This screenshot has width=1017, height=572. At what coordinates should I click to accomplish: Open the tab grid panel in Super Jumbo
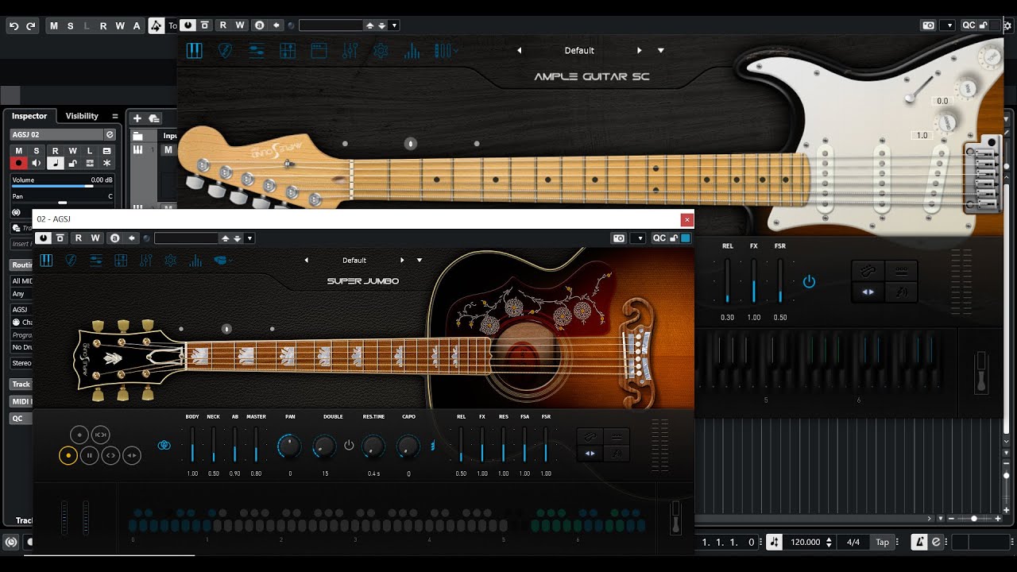click(x=121, y=260)
